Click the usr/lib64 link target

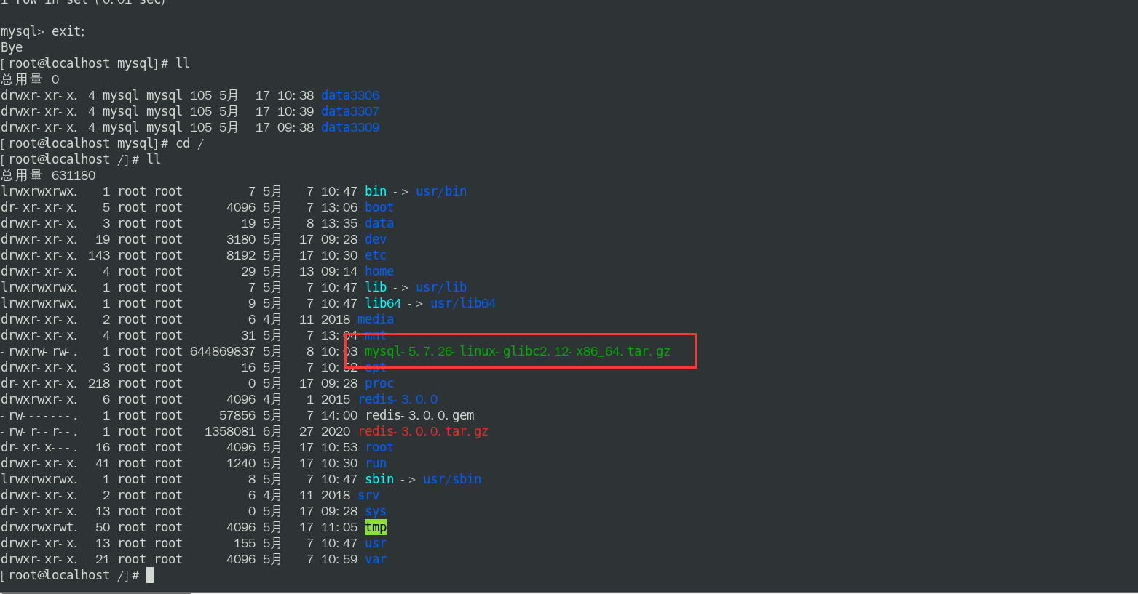click(x=463, y=303)
